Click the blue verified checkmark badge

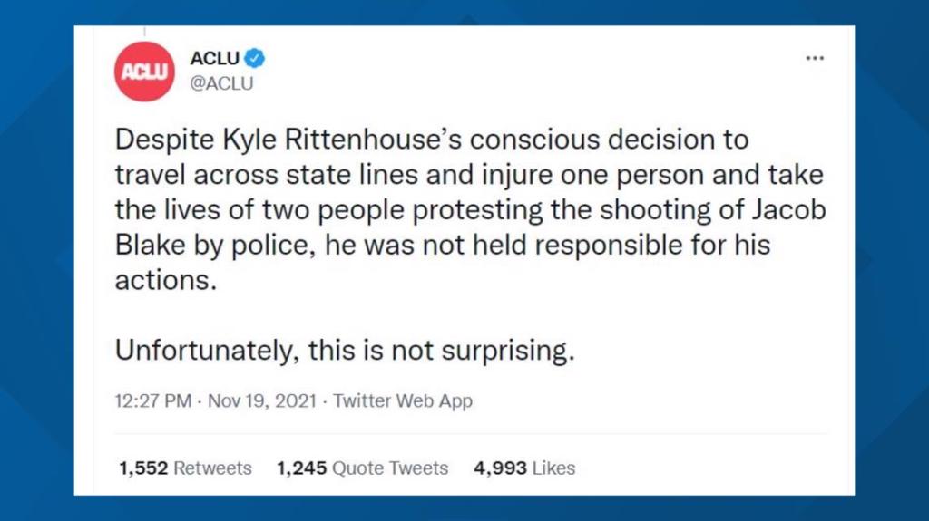click(256, 59)
